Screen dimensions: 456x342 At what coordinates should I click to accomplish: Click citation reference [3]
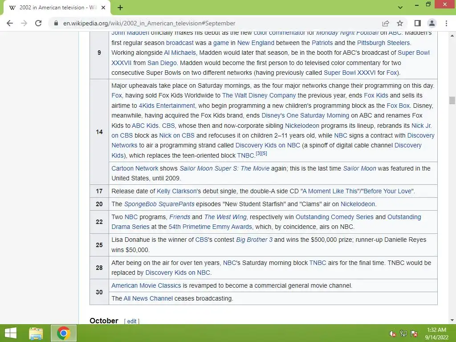click(258, 153)
